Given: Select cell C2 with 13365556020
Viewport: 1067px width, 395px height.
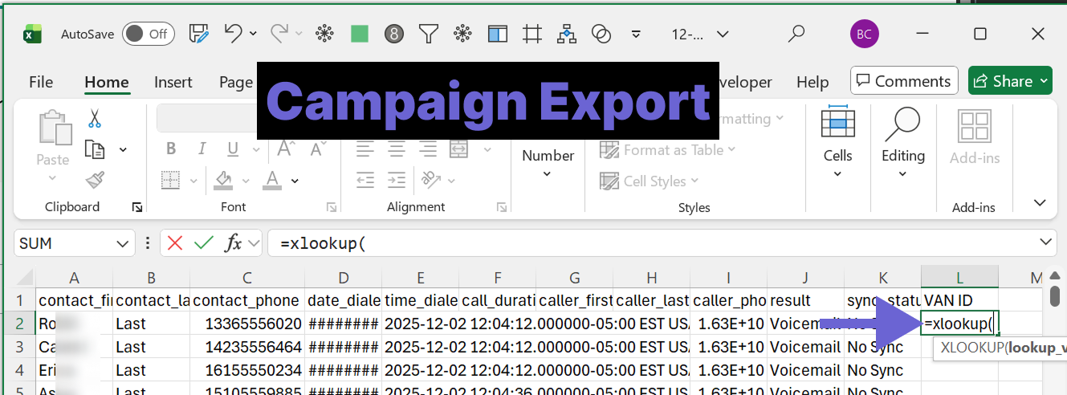Looking at the screenshot, I should tap(247, 324).
